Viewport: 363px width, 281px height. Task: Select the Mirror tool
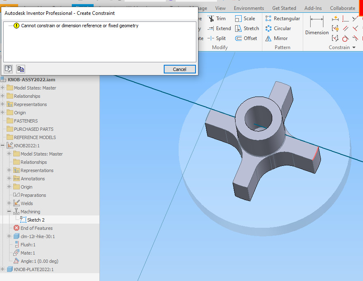tap(281, 38)
